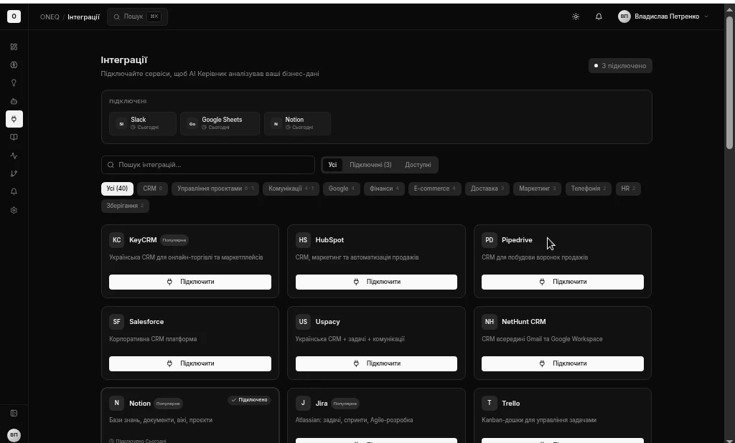Click the HS icon on HubSpot card
Image resolution: width=735 pixels, height=443 pixels.
click(x=303, y=239)
